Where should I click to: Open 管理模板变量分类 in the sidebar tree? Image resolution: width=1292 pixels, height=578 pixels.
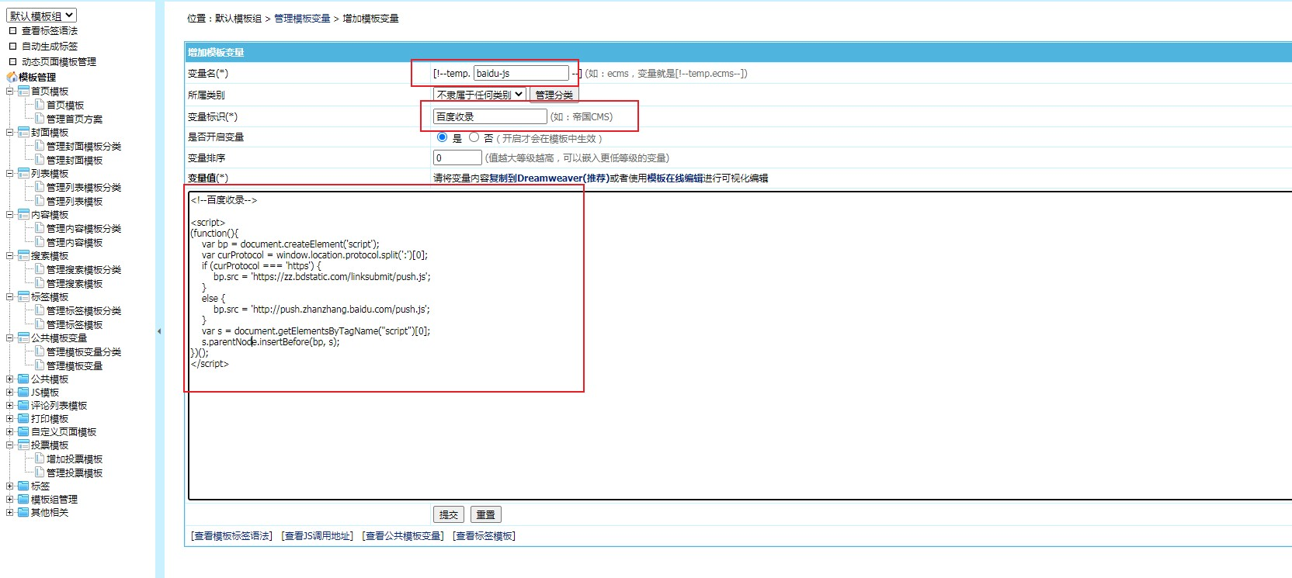point(84,351)
